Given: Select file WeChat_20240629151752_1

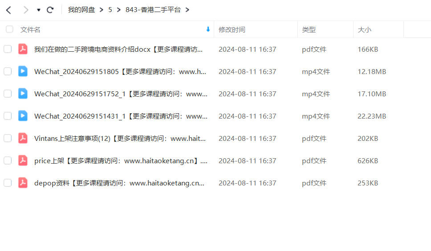Looking at the screenshot, I should [x=121, y=94].
